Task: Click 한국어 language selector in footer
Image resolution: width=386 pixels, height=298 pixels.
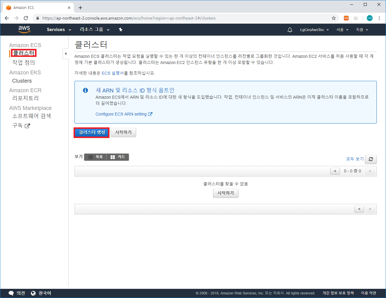Action: pos(45,293)
